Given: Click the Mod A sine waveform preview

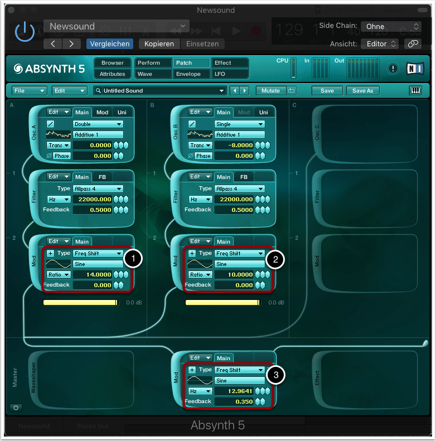Looking at the screenshot, I should [x=58, y=264].
